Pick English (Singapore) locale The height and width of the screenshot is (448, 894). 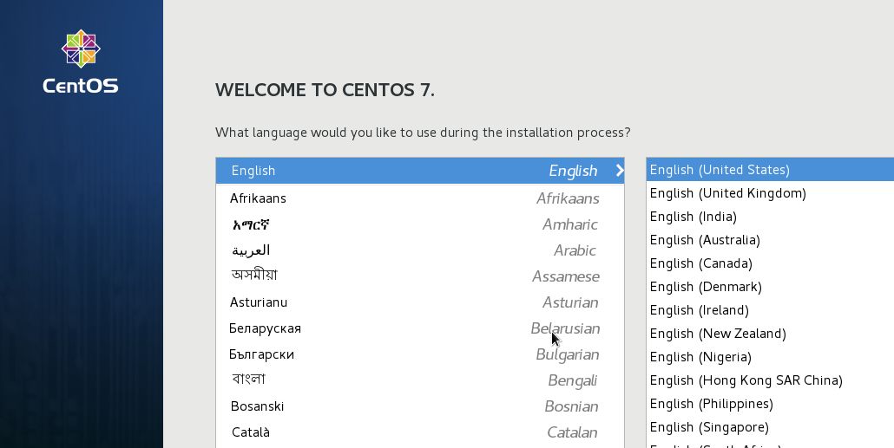pyautogui.click(x=770, y=427)
